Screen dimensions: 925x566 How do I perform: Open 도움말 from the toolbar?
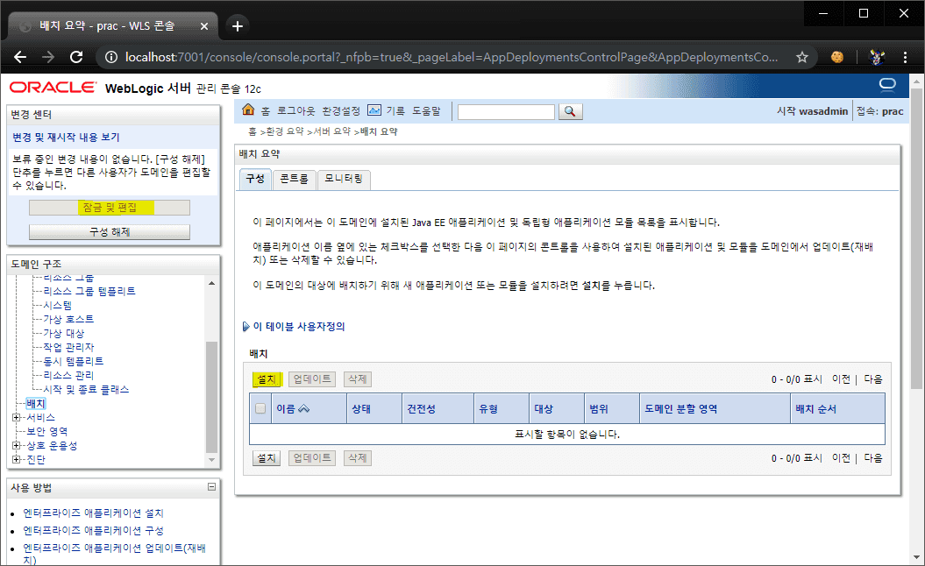tap(426, 111)
